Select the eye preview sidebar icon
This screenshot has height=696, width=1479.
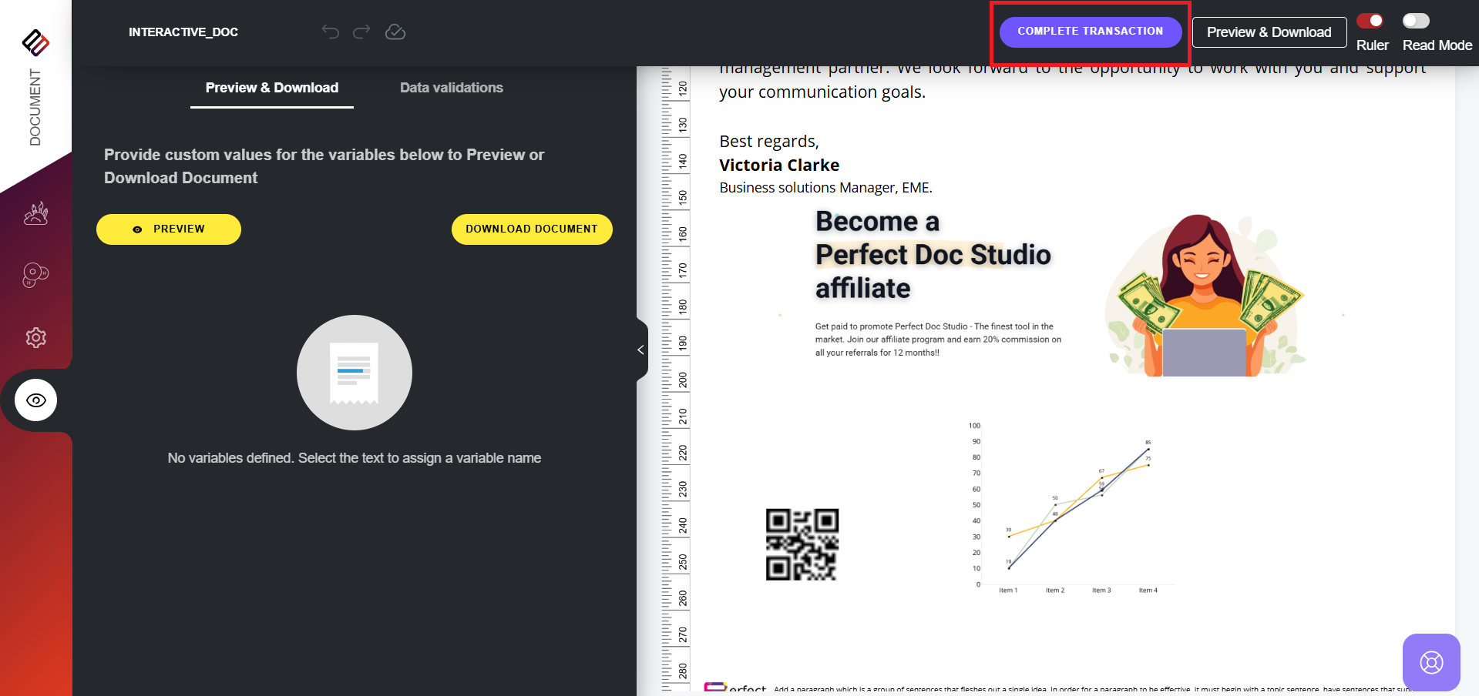[x=35, y=400]
